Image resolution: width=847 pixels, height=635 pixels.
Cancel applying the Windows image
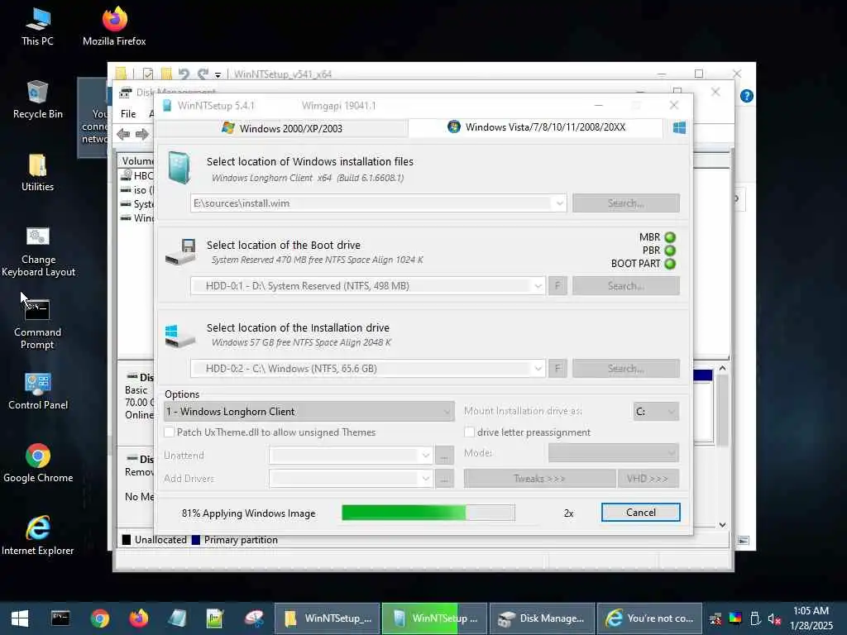click(x=641, y=513)
